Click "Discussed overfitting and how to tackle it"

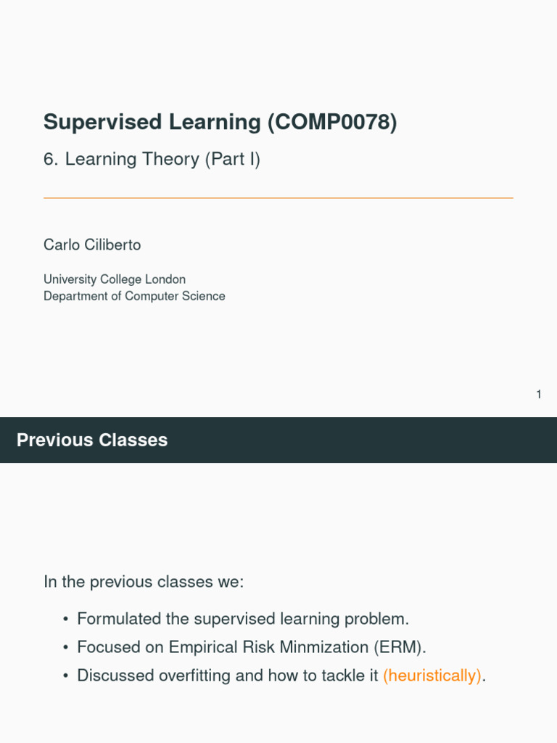coord(228,676)
